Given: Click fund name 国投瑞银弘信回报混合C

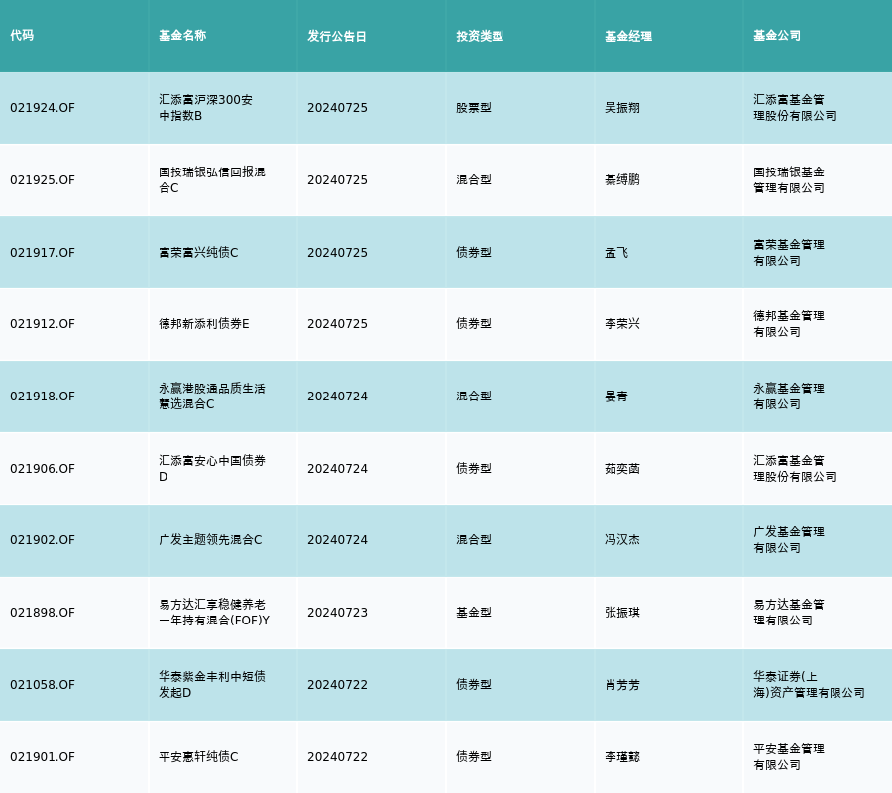Looking at the screenshot, I should 212,179.
